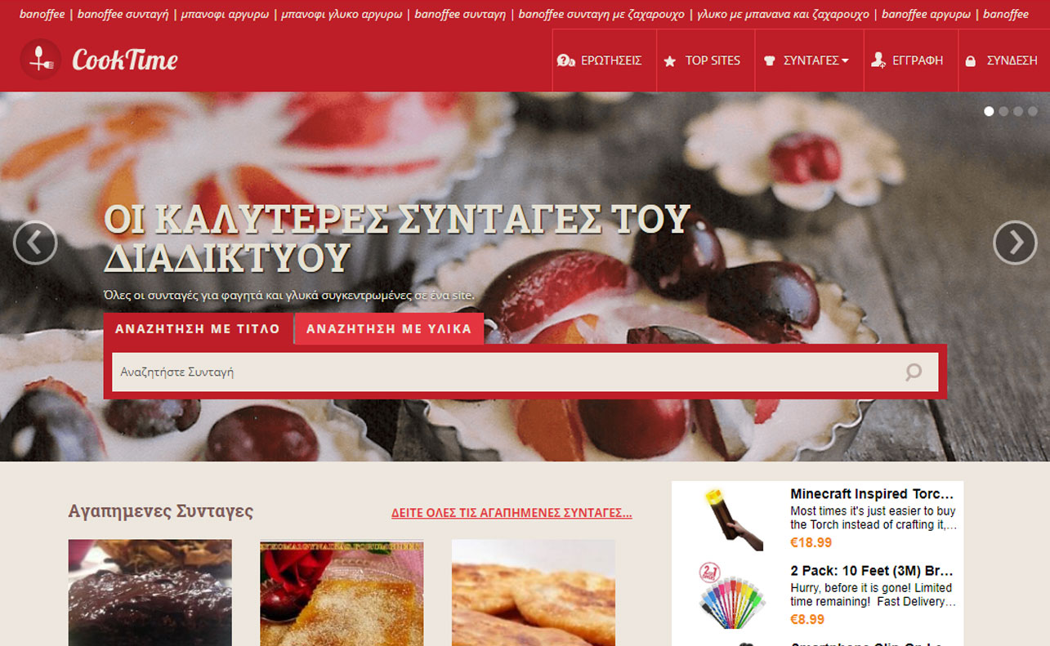1050x646 pixels.
Task: Open the chef hat icon for ΣΥΝΤΑΓΕΣ
Action: click(x=769, y=61)
